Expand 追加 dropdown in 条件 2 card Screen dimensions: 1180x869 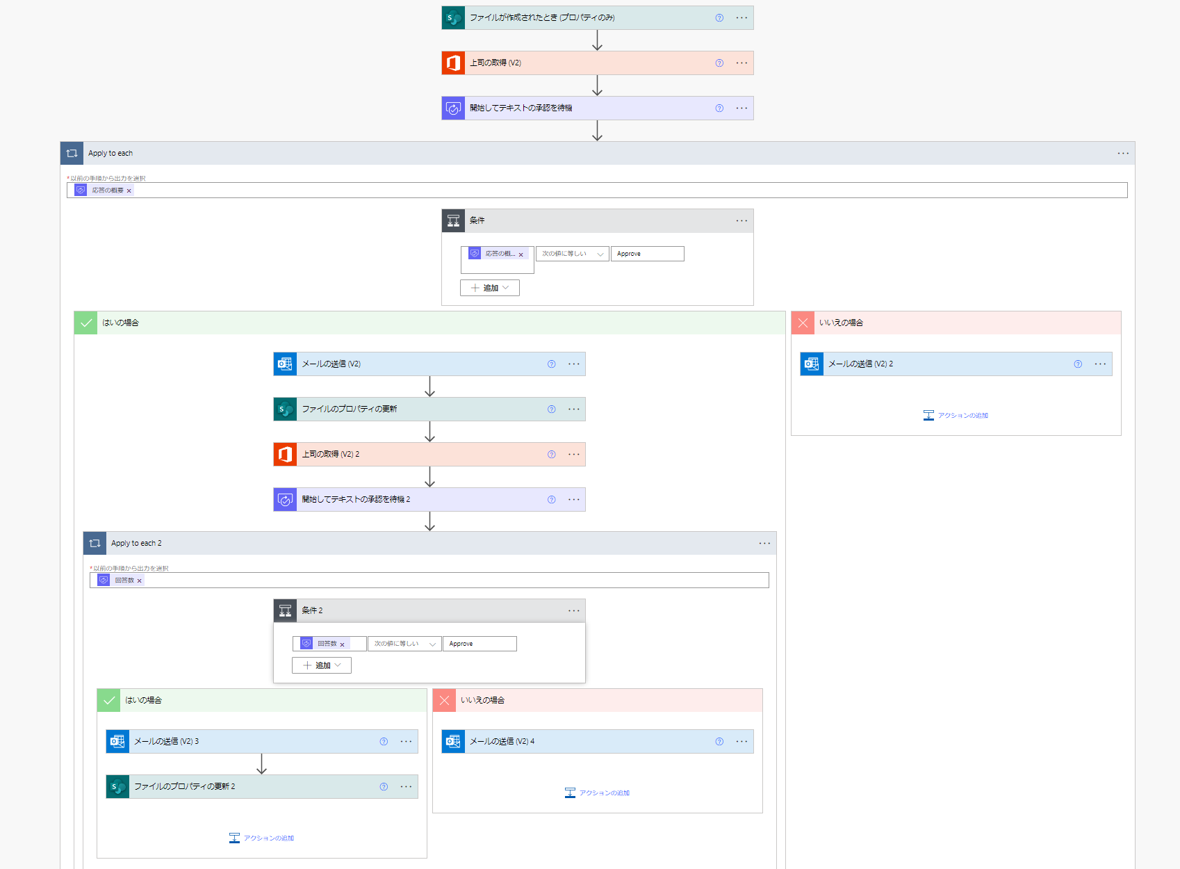point(322,666)
